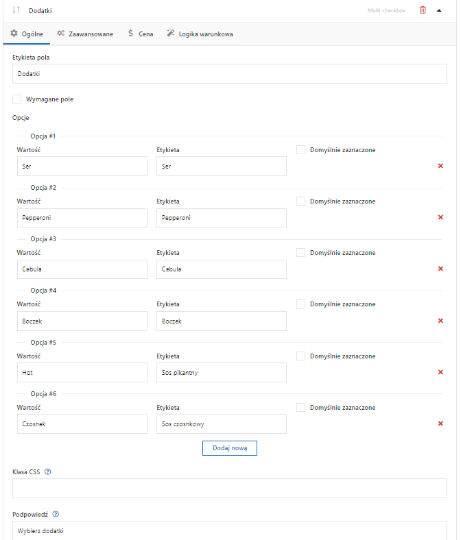
Task: Select the Ogólne tab
Action: click(27, 34)
